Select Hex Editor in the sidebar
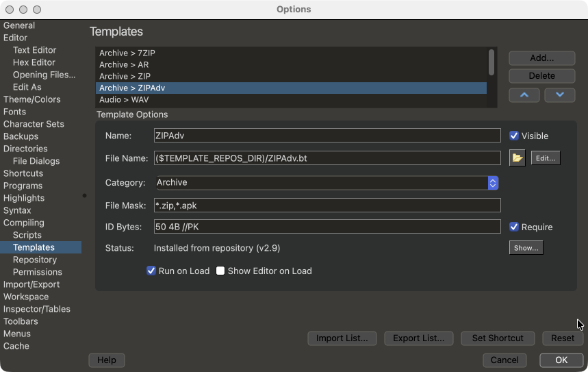This screenshot has height=372, width=588. pyautogui.click(x=34, y=62)
